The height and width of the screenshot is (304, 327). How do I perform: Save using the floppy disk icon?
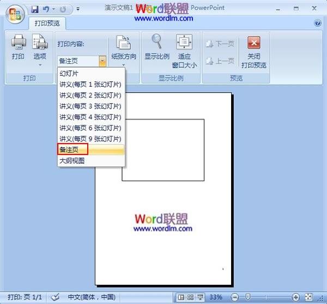pos(35,9)
